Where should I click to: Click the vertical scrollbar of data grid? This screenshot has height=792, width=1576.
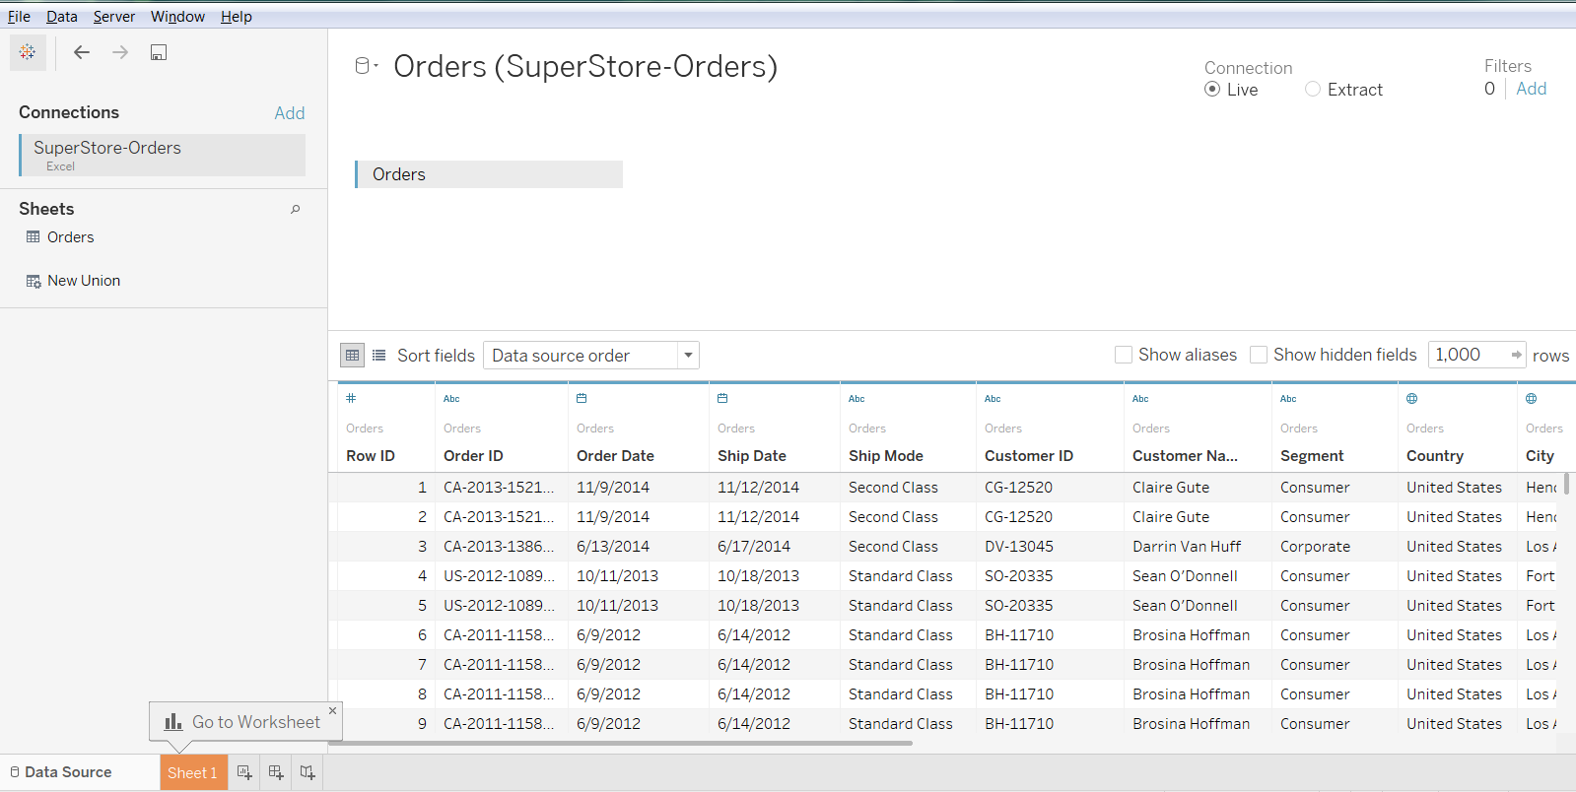(x=1567, y=484)
